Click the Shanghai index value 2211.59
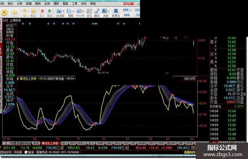 [x=9, y=148]
